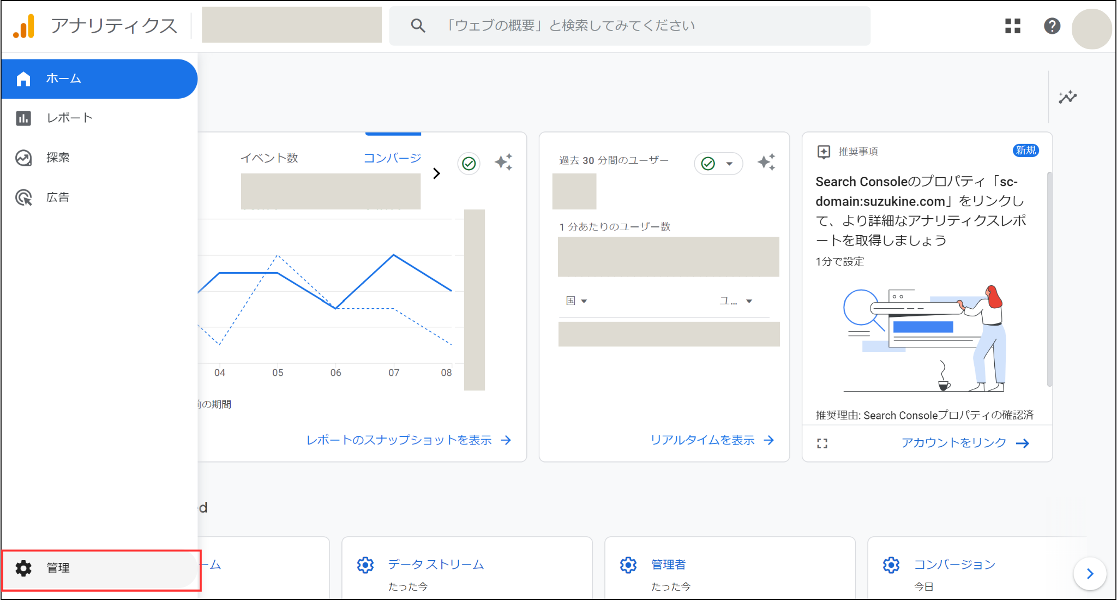Open レポート in the sidebar
The width and height of the screenshot is (1117, 600).
[x=99, y=118]
